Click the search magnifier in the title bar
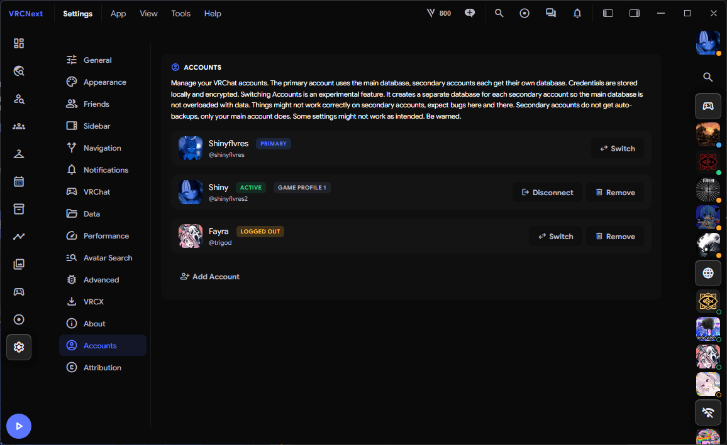Image resolution: width=727 pixels, height=445 pixels. [499, 13]
